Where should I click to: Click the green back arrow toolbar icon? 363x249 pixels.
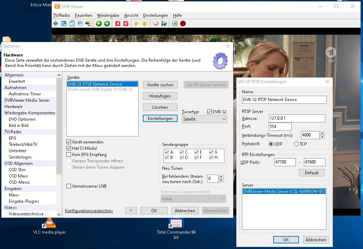[x=99, y=24]
